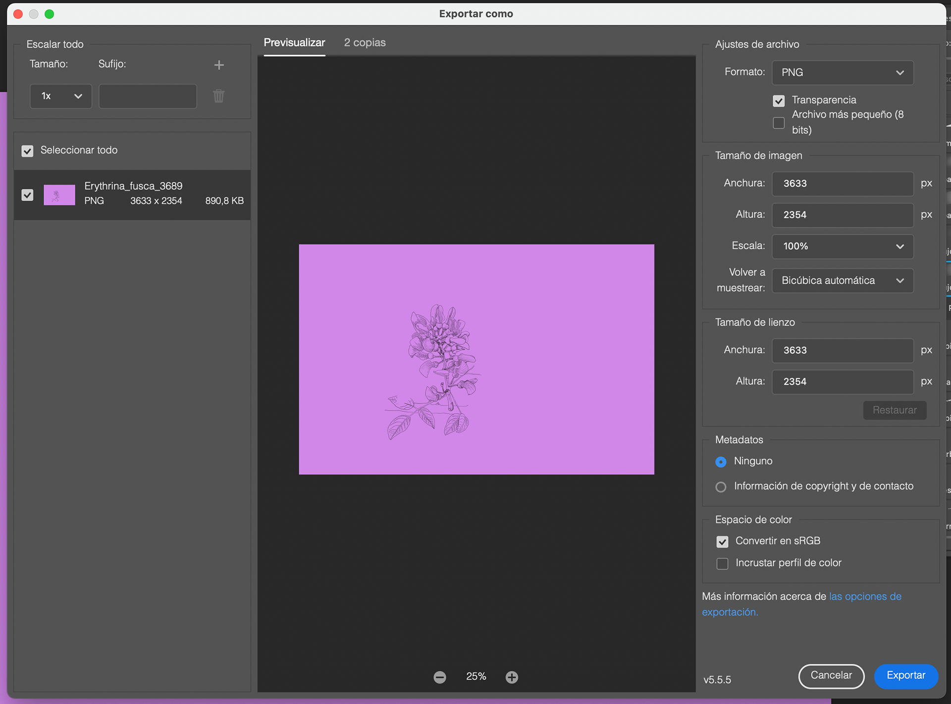Click the purple flower preview image
951x704 pixels.
pos(476,359)
